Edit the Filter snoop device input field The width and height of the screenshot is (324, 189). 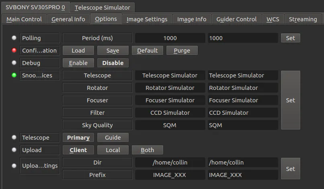[x=243, y=113]
